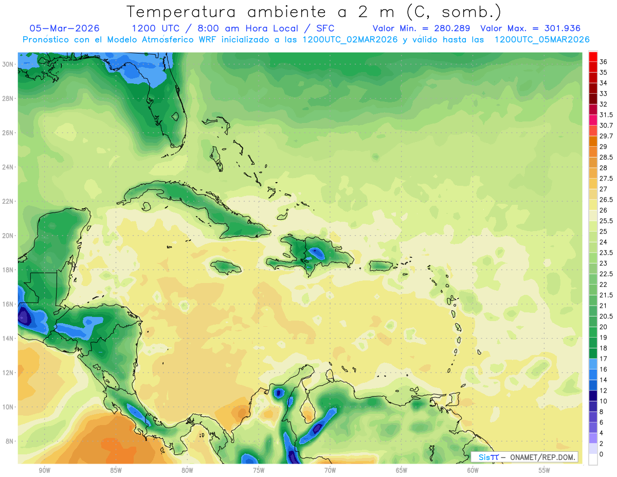The width and height of the screenshot is (617, 477).
Task: Click the init time '1200UTC_02MAR2026'
Action: 350,40
